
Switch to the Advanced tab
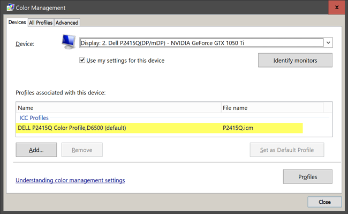tap(67, 23)
